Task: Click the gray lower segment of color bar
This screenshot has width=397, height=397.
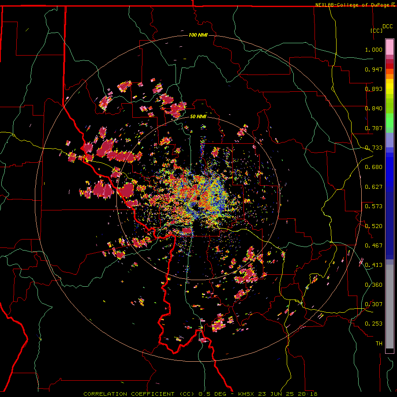Action: pyautogui.click(x=390, y=307)
